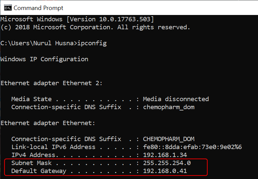258x179 pixels.
Task: Click the 192.168.1.34 IPv4 address
Action: pyautogui.click(x=165, y=155)
